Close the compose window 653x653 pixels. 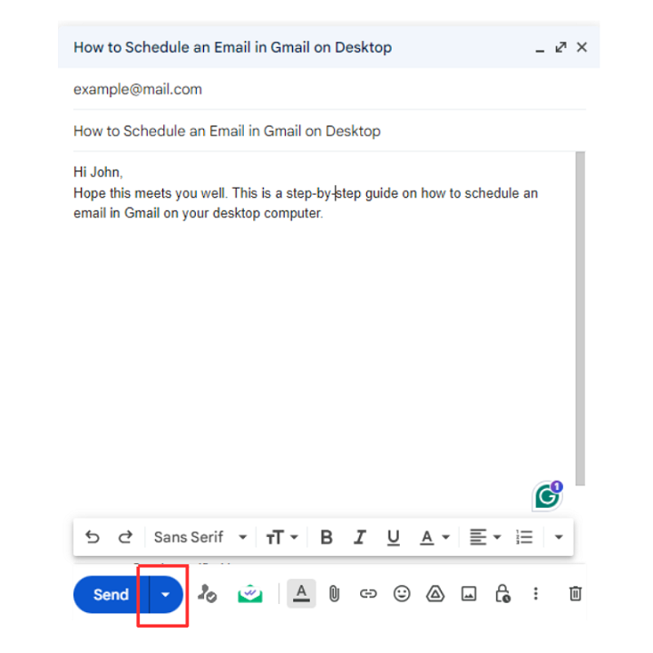click(x=582, y=47)
